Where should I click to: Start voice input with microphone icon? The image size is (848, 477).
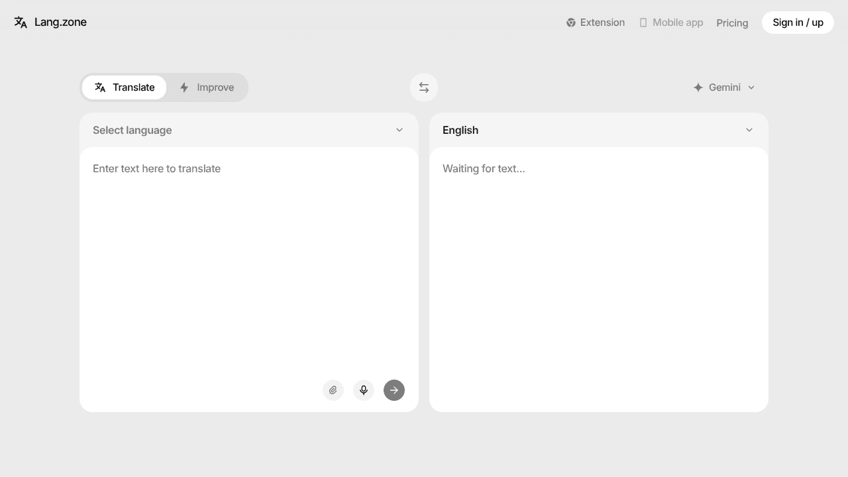tap(364, 390)
